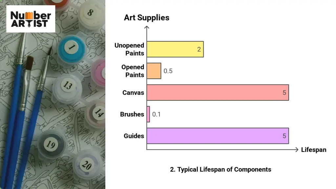Click the paint pot numbered 13
The height and width of the screenshot is (189, 336).
[x=67, y=86]
